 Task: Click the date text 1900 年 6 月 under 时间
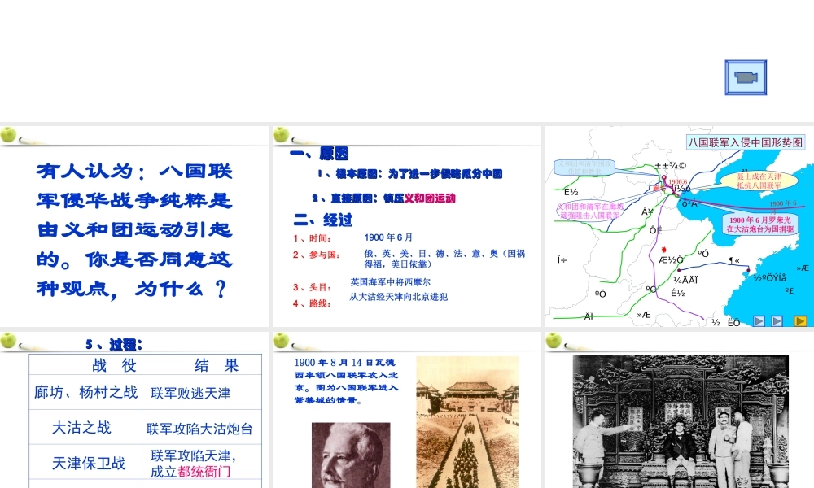tap(388, 237)
